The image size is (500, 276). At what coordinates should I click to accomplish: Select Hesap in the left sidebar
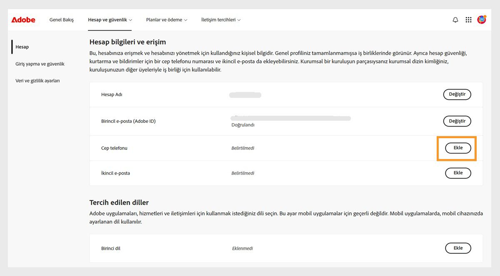[x=22, y=47]
